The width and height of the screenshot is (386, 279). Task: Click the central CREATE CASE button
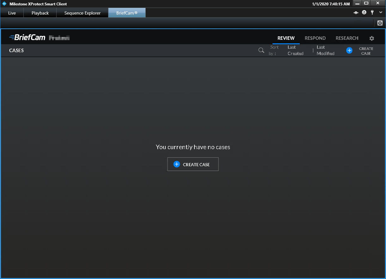(x=193, y=164)
